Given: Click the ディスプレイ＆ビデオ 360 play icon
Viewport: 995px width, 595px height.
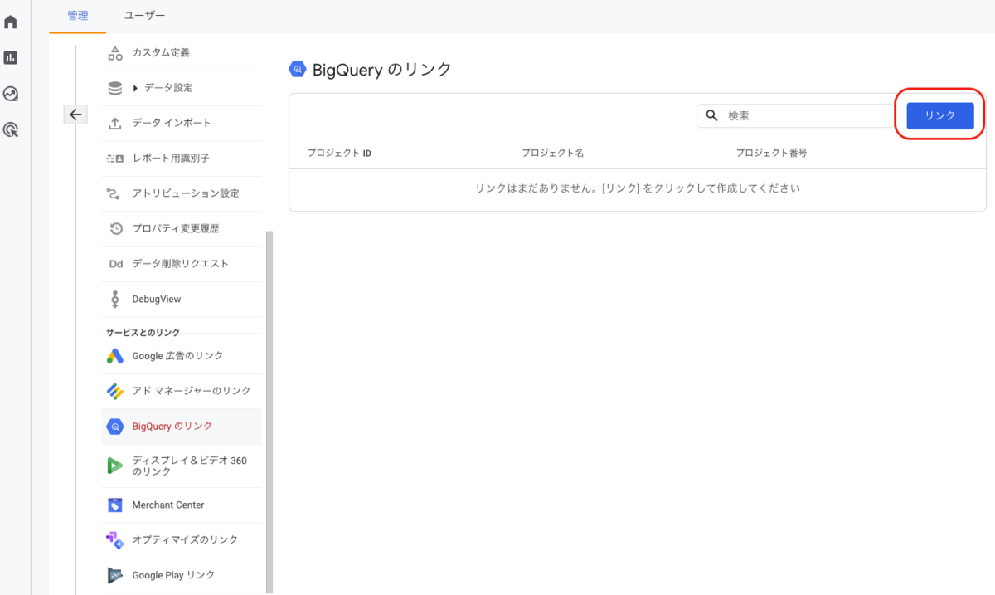Looking at the screenshot, I should tap(115, 466).
